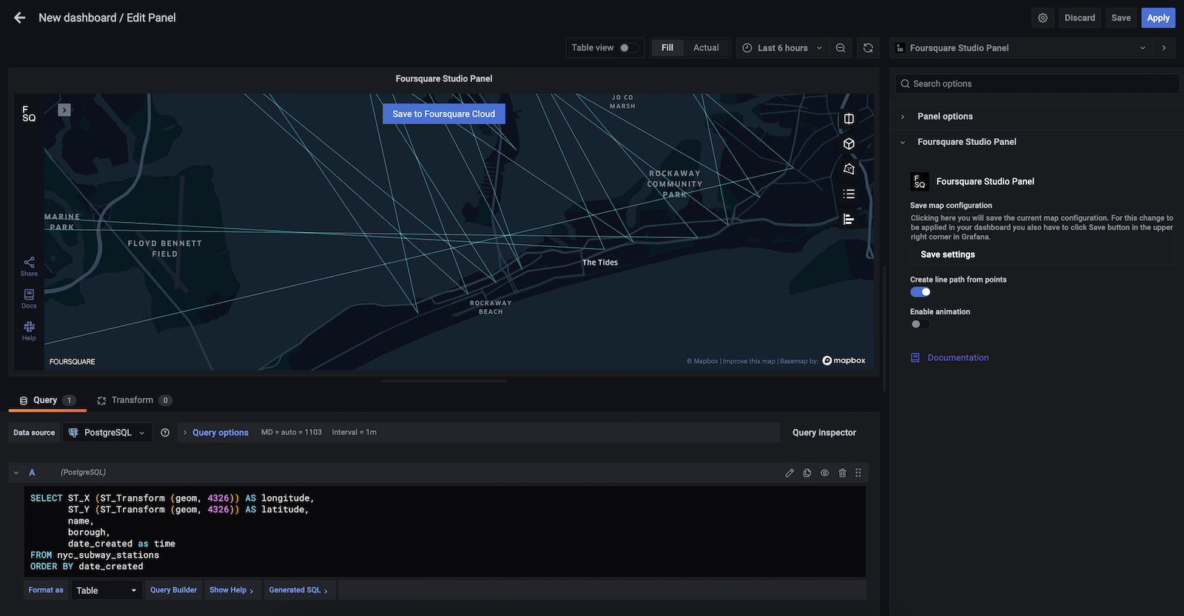The height and width of the screenshot is (616, 1184).
Task: Click the Foursquare Studio Panel title
Action: point(444,78)
